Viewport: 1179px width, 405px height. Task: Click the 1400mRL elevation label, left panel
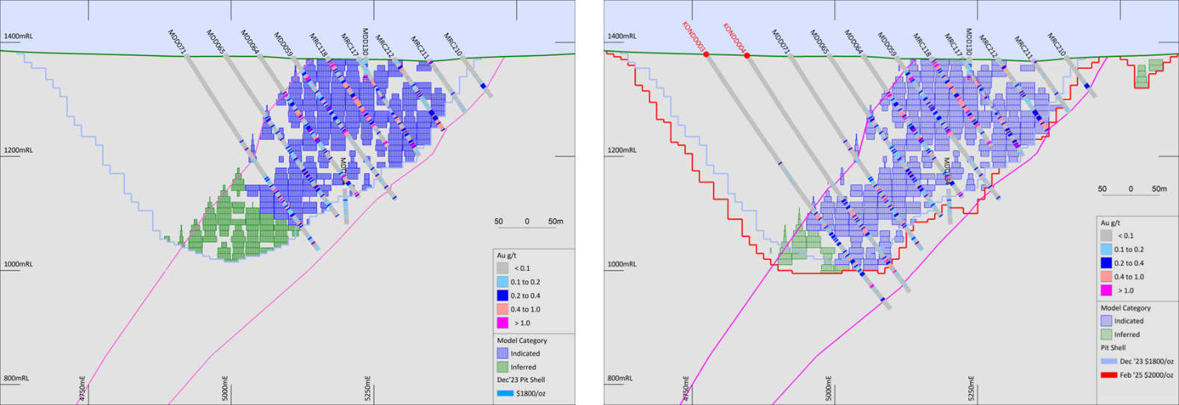pyautogui.click(x=19, y=37)
